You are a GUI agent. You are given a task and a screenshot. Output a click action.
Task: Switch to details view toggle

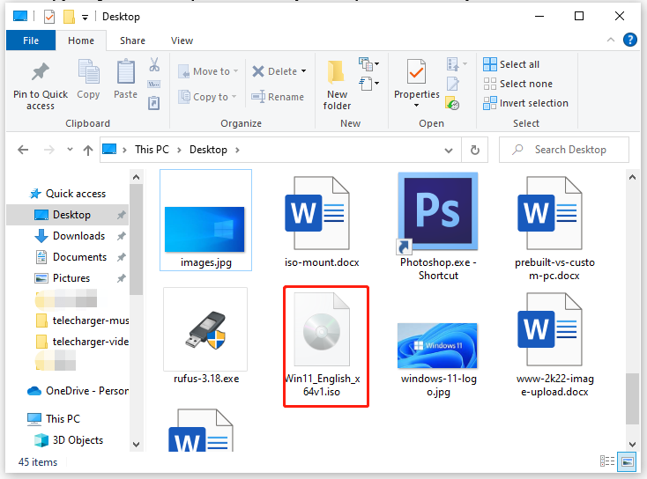click(607, 461)
